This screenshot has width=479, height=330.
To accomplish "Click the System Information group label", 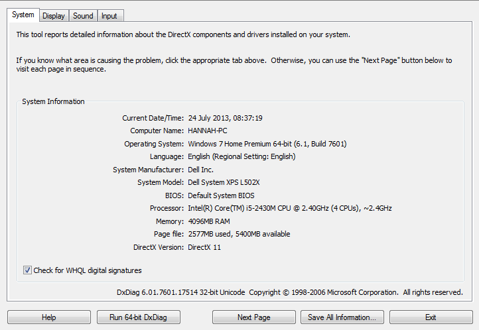I will tap(53, 101).
